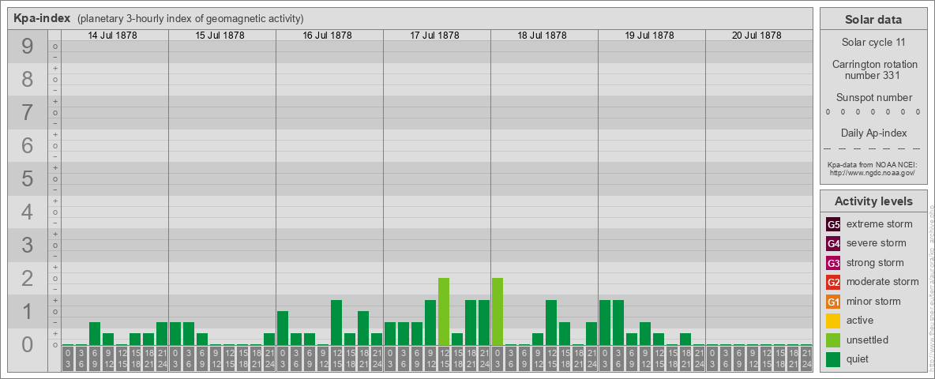Click the quiet bar at 19 Jul 0-3h

coord(605,322)
